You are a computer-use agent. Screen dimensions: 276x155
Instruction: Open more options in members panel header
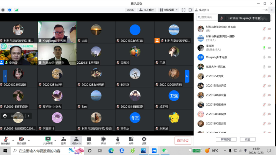(x=263, y=10)
